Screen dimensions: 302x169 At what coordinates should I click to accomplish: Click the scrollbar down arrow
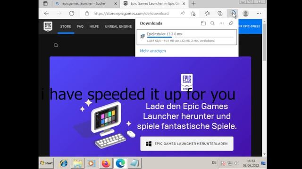pos(264,154)
